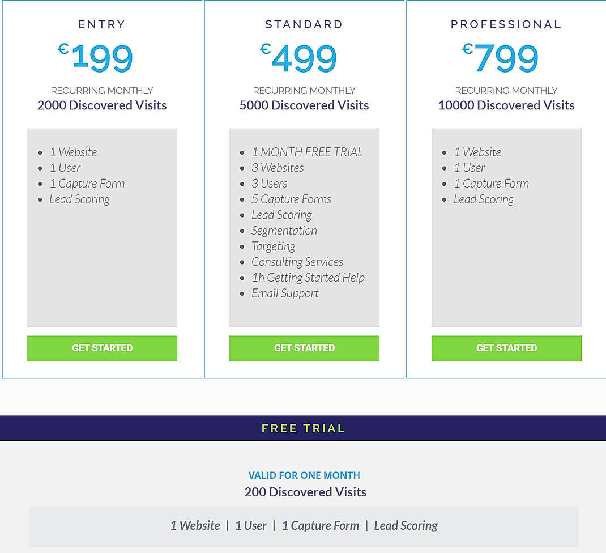Click GET STARTED under the Entry plan

(102, 348)
